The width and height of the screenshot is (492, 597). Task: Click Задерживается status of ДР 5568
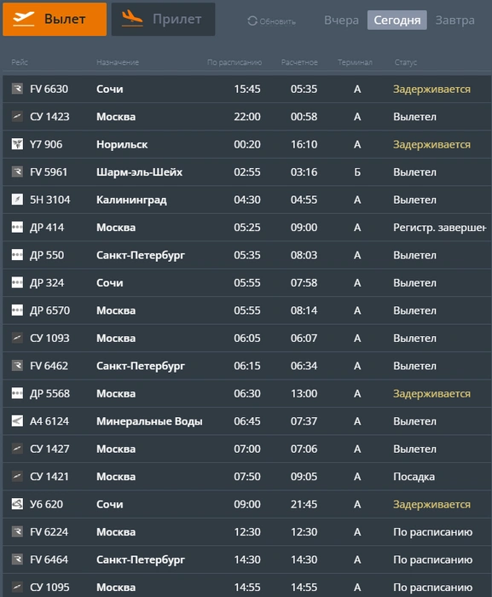click(x=431, y=394)
